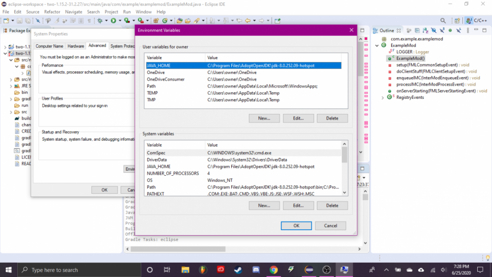Click the Pin Editor icon in toolbar
The height and width of the screenshot is (277, 492).
click(x=277, y=21)
